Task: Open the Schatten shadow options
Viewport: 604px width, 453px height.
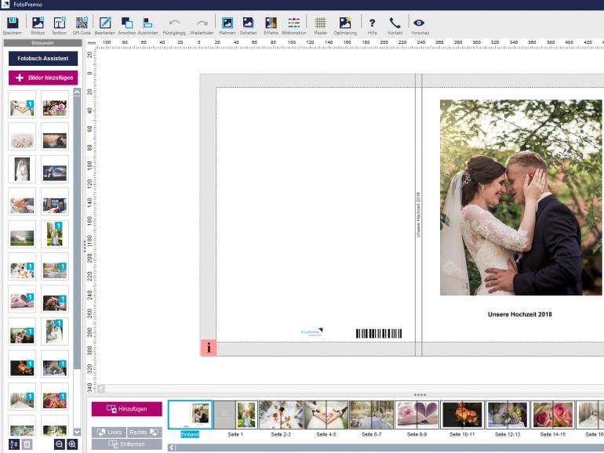Action: (248, 23)
